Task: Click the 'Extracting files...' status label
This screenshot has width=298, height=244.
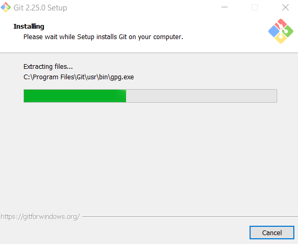Action: click(x=48, y=67)
